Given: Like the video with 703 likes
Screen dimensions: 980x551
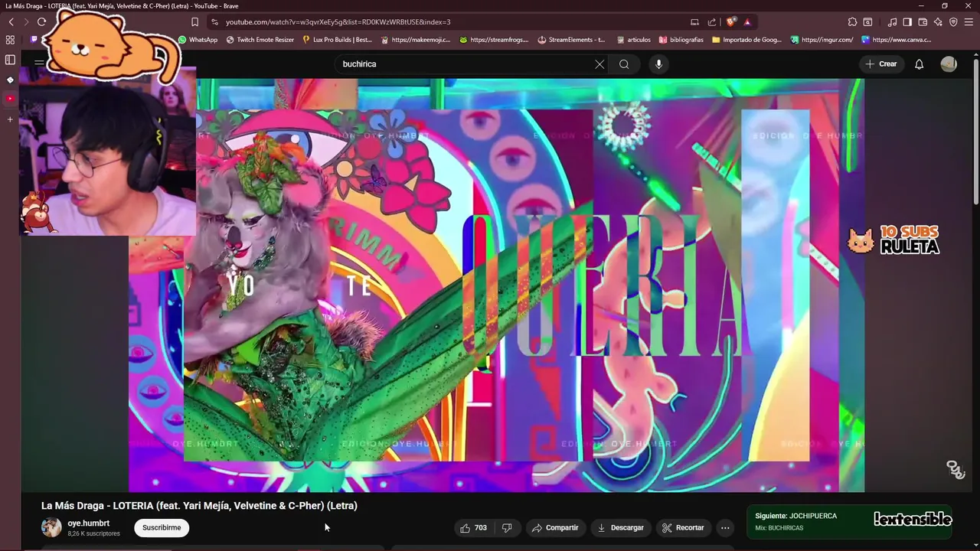Looking at the screenshot, I should 473,527.
